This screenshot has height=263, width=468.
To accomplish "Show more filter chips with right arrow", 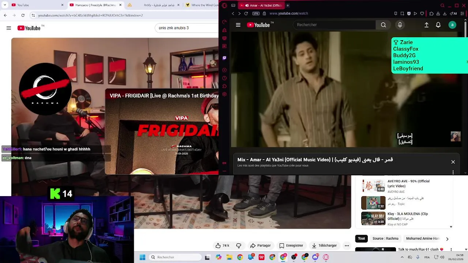I will [447, 239].
